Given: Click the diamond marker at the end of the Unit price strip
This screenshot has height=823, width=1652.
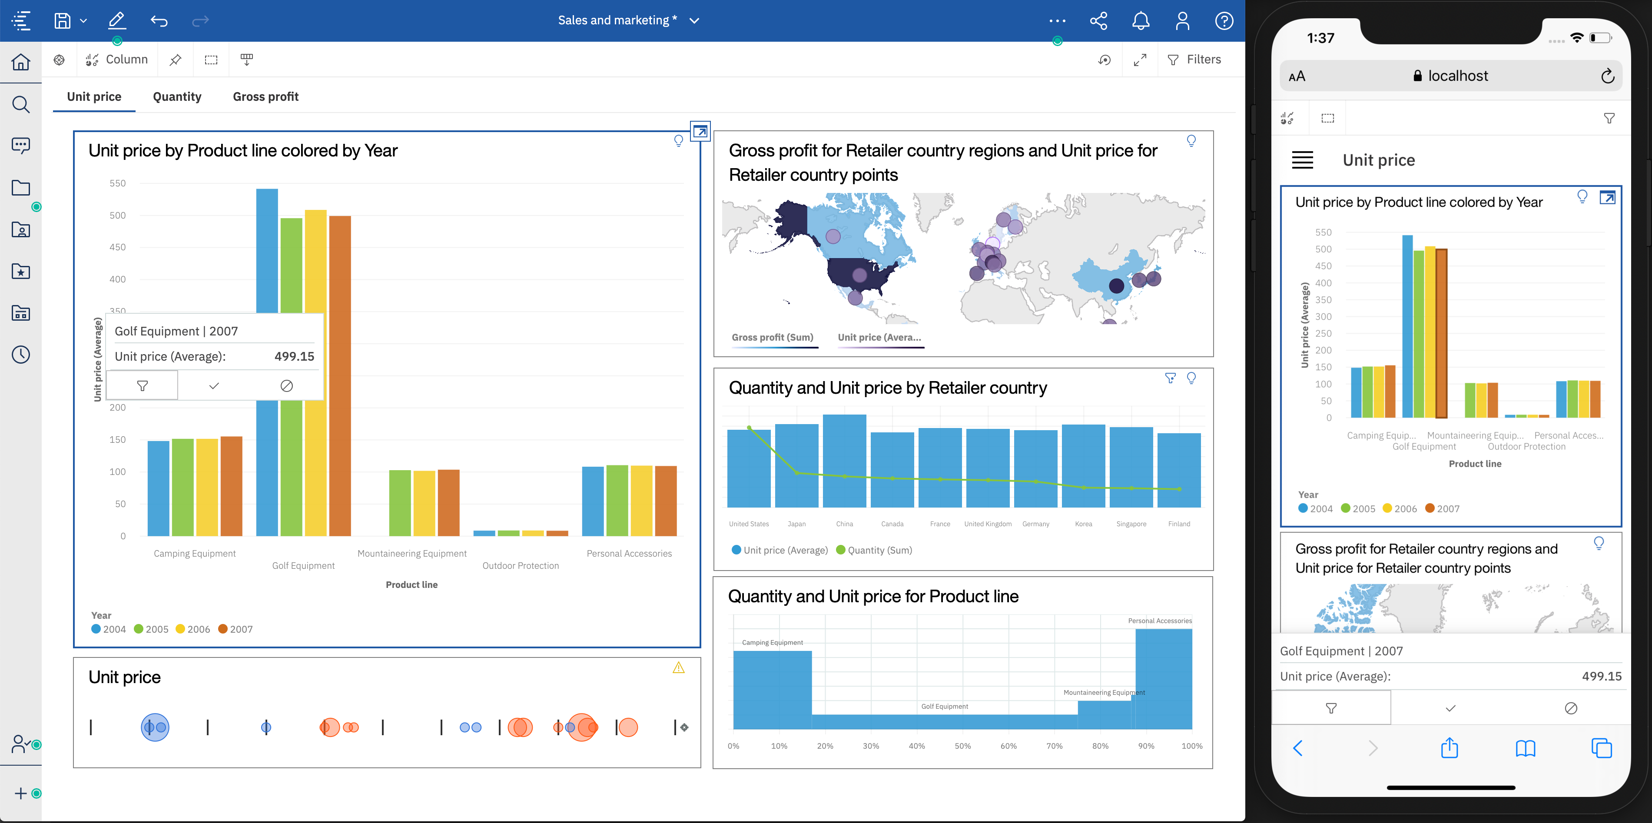Looking at the screenshot, I should click(x=684, y=727).
